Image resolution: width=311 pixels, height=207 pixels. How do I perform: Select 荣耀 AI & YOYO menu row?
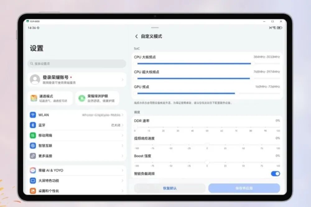tap(77, 170)
